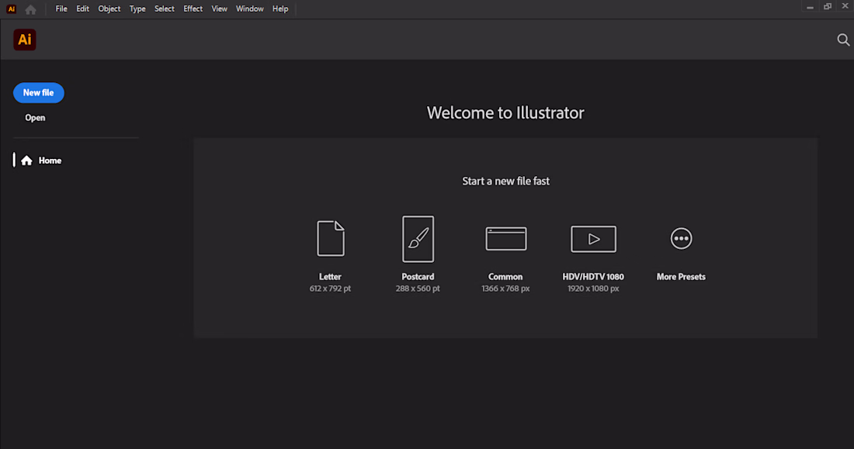Screen dimensions: 854x449
Task: Open the Type menu
Action: (137, 9)
